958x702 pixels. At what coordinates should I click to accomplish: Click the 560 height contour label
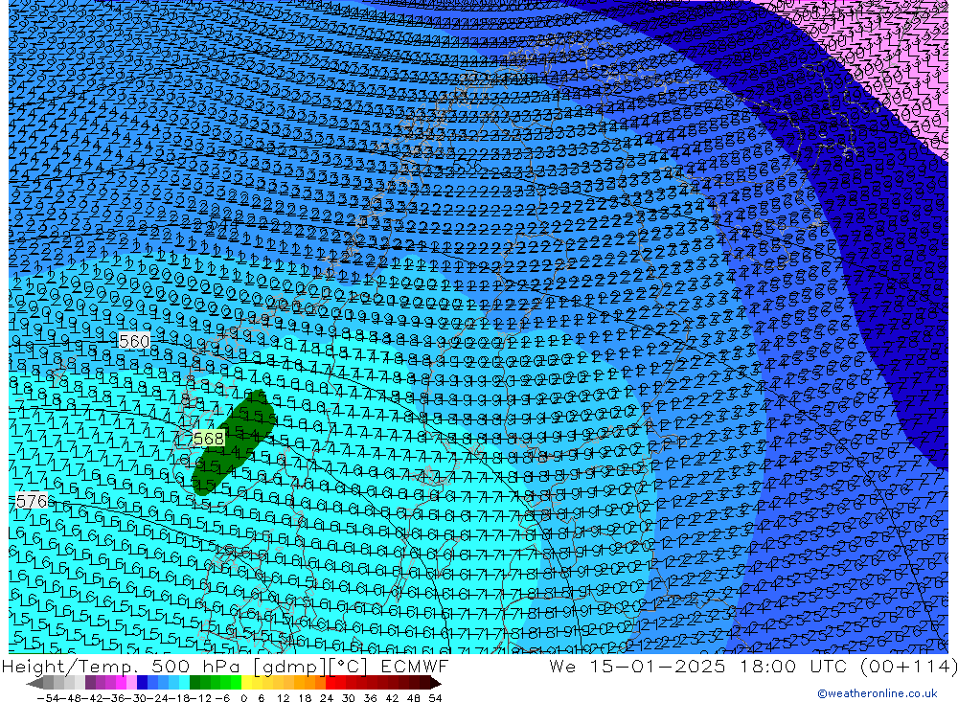point(134,341)
